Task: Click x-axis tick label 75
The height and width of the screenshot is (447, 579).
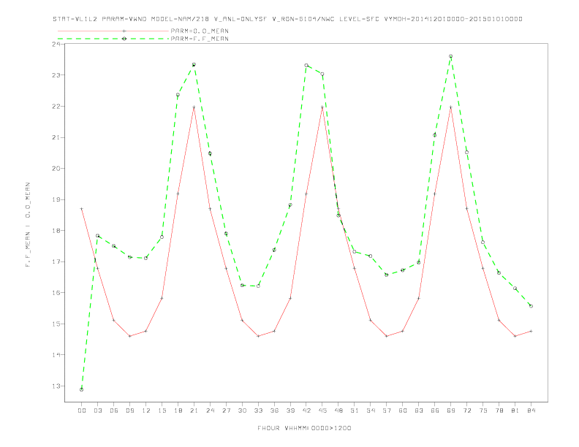Action: pos(483,410)
